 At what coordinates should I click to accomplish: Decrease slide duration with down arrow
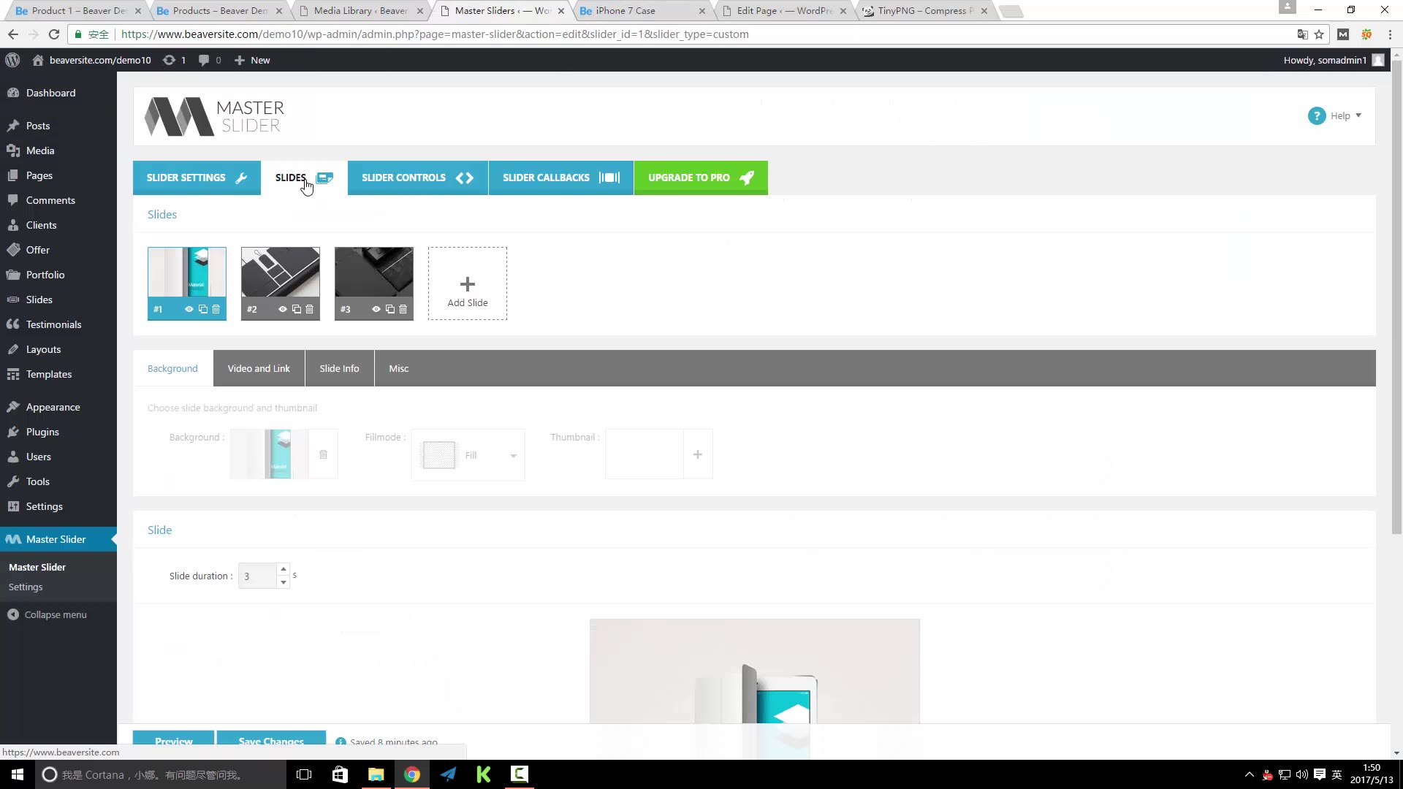[284, 582]
